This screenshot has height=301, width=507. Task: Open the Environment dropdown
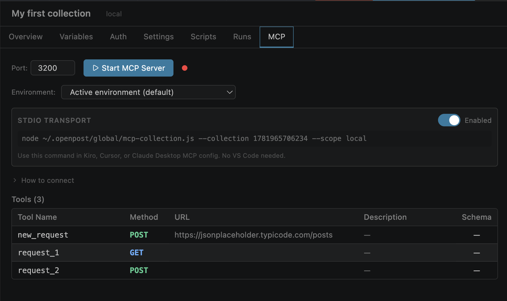click(x=148, y=92)
